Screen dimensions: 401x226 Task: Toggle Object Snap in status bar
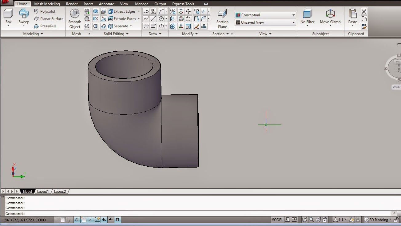coord(84,220)
